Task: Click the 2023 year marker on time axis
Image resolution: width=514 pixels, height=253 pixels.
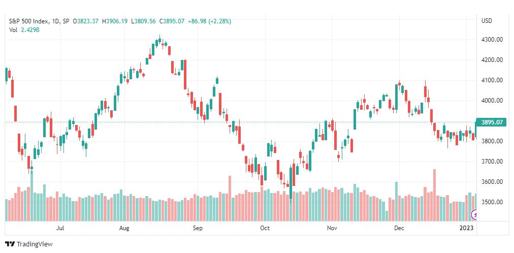Action: pyautogui.click(x=467, y=228)
